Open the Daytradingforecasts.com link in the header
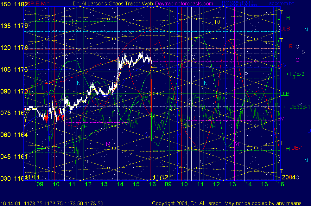311x206 pixels. (184, 3)
